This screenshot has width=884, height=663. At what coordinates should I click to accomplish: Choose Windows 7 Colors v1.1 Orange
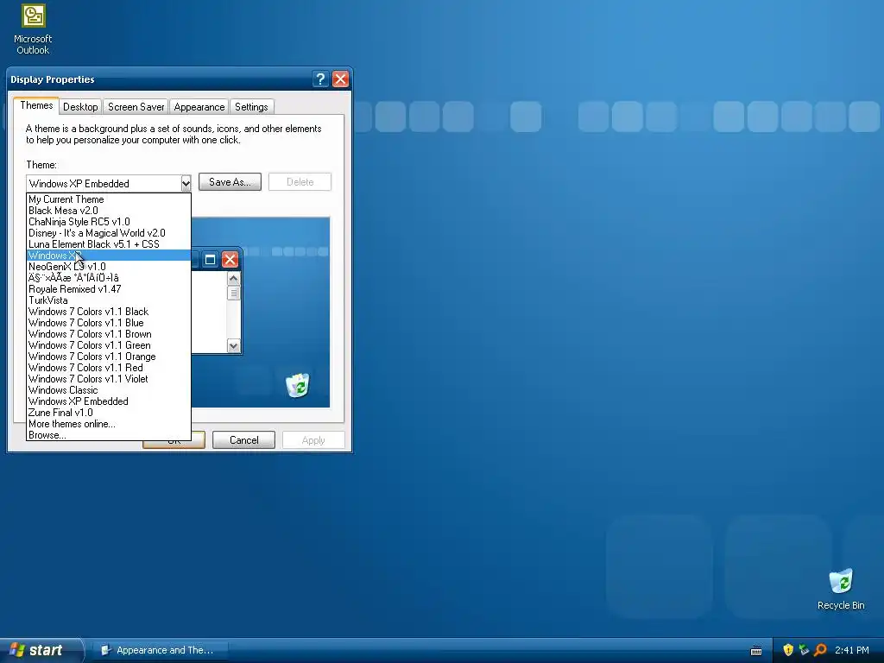[108, 357]
